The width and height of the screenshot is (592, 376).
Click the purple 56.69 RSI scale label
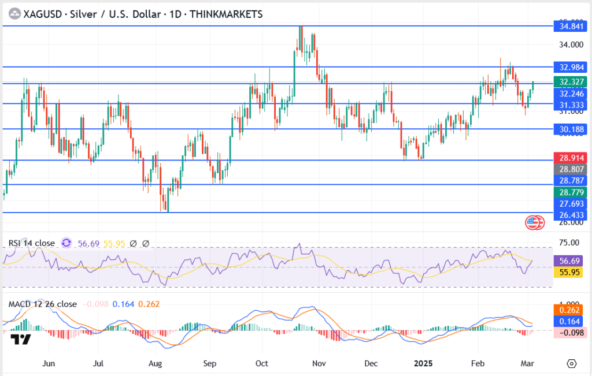click(570, 260)
